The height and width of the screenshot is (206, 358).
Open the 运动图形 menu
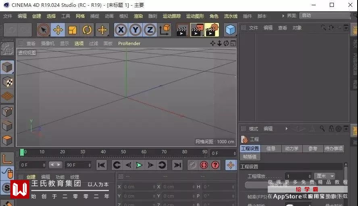(x=195, y=16)
